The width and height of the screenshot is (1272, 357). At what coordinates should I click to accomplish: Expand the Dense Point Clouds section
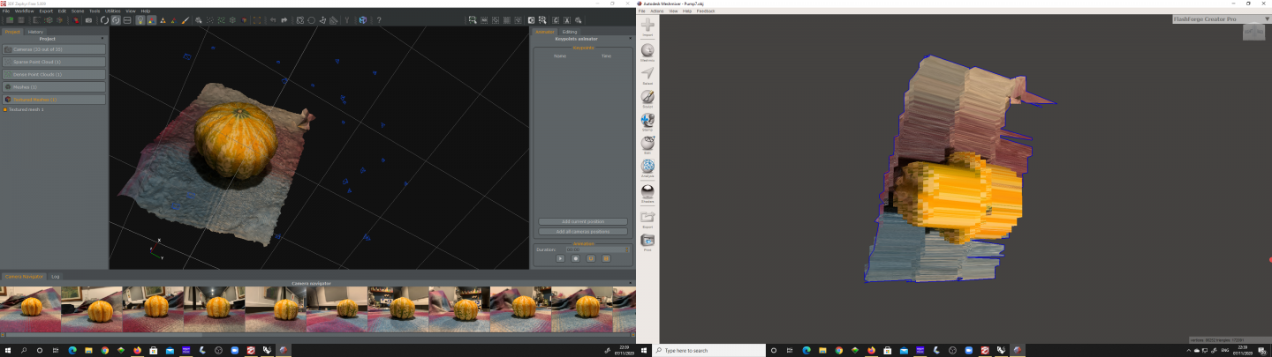point(53,75)
